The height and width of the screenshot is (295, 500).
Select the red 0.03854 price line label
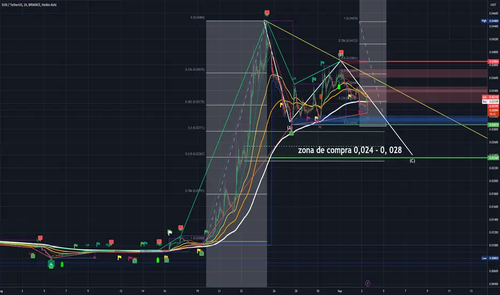tap(494, 62)
